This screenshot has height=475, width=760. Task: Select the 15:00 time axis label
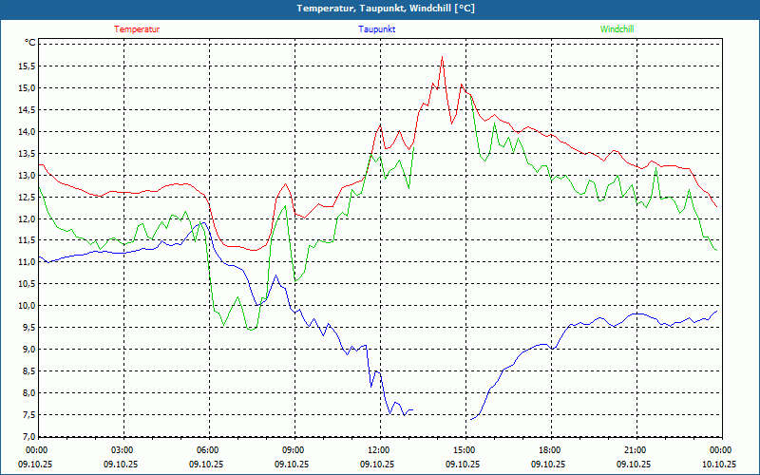click(465, 450)
